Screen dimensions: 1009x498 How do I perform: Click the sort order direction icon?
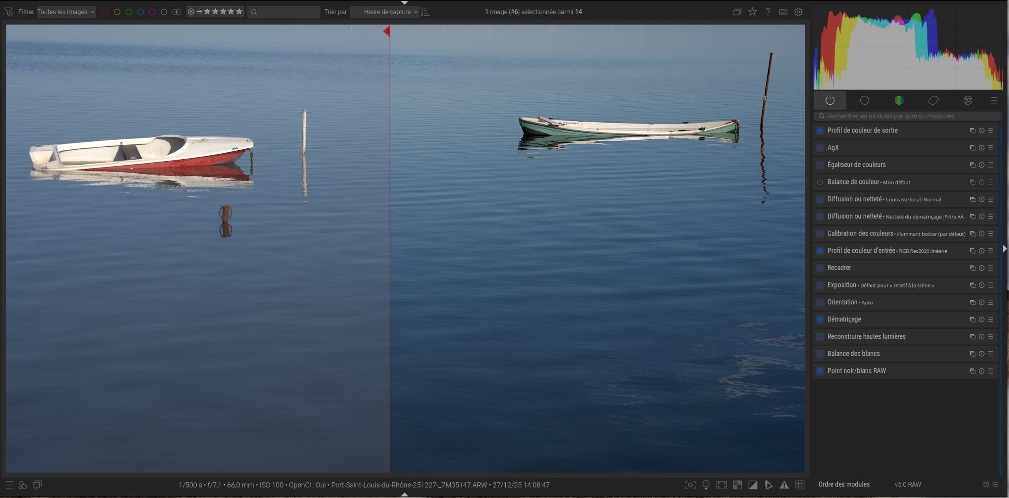pyautogui.click(x=425, y=12)
